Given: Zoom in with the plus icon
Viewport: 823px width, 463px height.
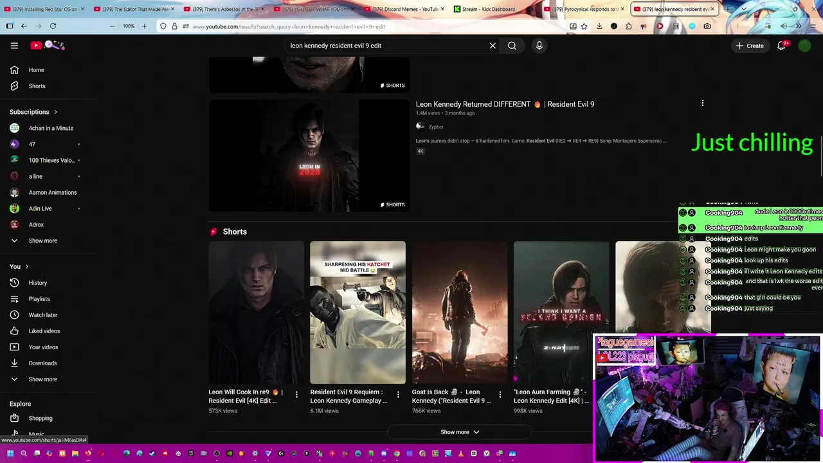Looking at the screenshot, I should [x=144, y=26].
